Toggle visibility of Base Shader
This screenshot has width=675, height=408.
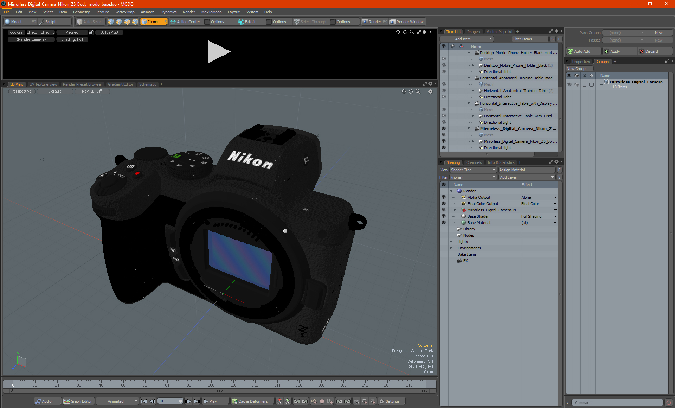coord(443,216)
